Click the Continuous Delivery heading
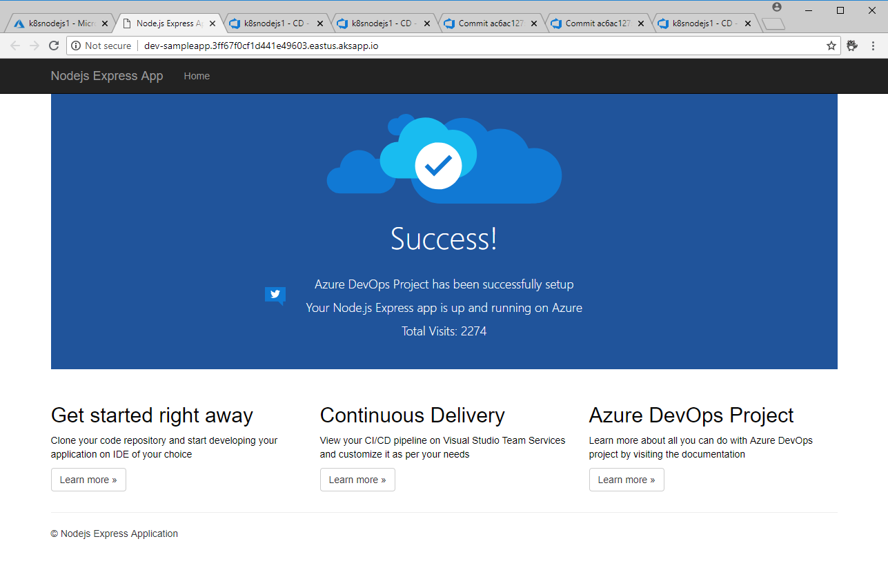Viewport: 888px width, 568px height. 413,415
